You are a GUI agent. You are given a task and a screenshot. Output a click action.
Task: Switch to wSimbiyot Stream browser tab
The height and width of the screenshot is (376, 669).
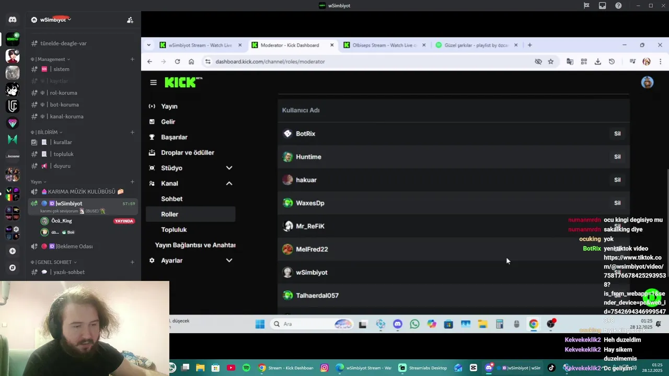(201, 45)
